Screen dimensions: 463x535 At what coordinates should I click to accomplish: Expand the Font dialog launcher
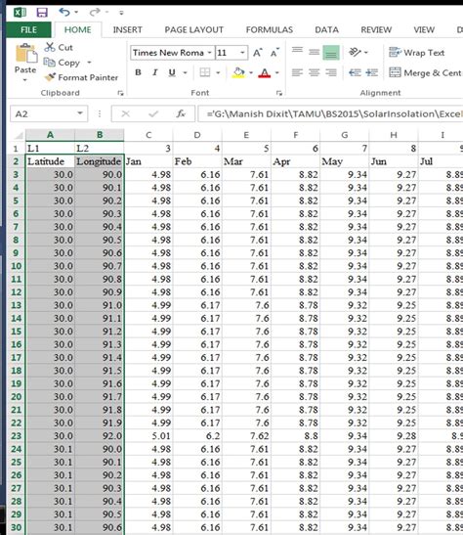279,93
